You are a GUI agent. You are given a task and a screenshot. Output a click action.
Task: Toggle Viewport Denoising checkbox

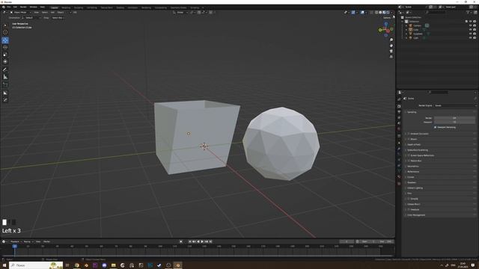(436, 127)
